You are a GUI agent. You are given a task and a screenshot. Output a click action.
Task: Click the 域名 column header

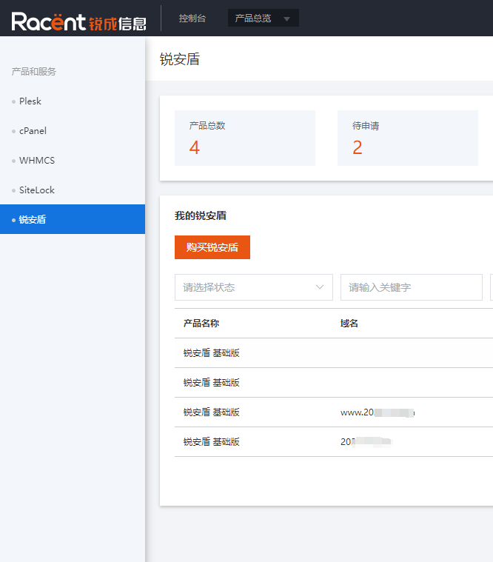tap(349, 324)
